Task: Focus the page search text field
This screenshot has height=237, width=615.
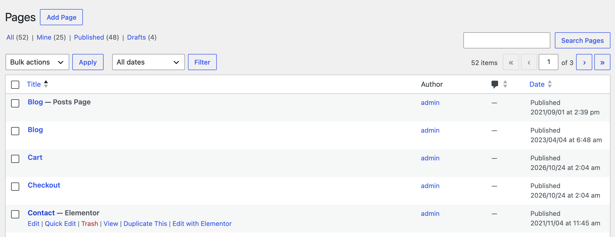Action: click(x=507, y=40)
